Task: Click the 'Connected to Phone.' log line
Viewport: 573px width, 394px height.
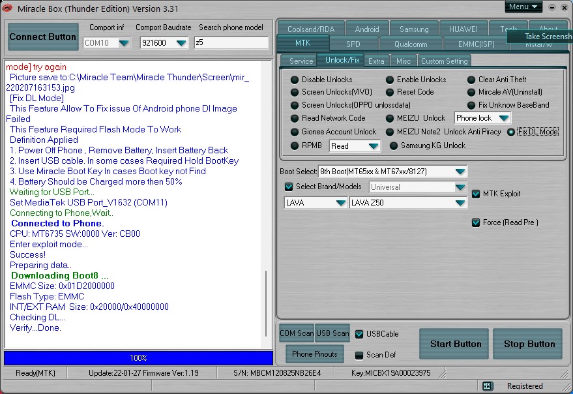Action: click(57, 224)
